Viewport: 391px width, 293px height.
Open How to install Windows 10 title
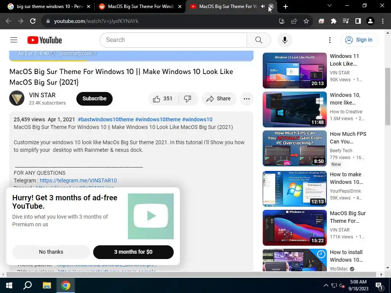[x=346, y=256]
